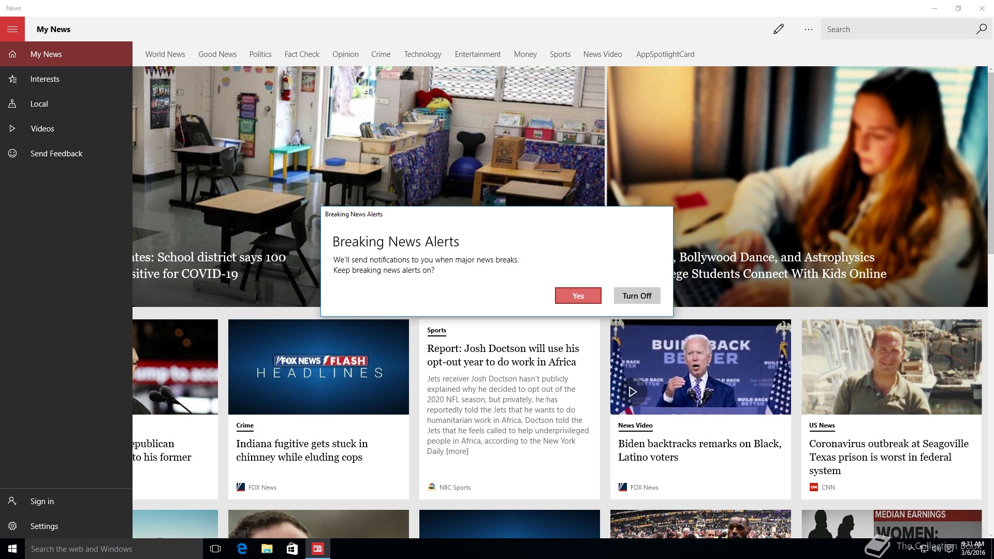Switch to the Fact Check tab
This screenshot has width=994, height=559.
point(302,54)
